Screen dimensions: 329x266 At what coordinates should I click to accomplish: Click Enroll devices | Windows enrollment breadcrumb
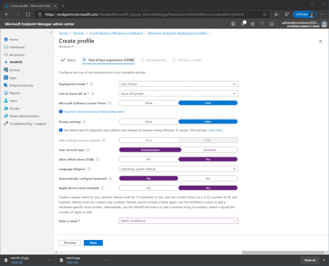pyautogui.click(x=116, y=33)
